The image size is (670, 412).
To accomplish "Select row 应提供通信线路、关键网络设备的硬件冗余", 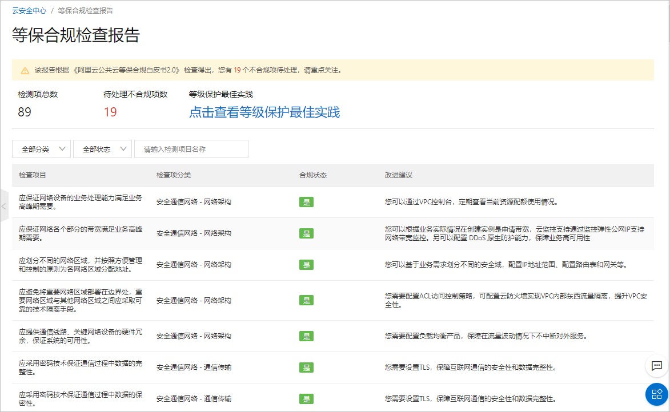I will click(333, 336).
